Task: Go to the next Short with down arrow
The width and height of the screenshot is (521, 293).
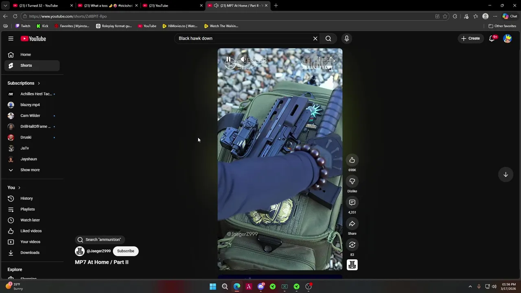Action: [506, 174]
